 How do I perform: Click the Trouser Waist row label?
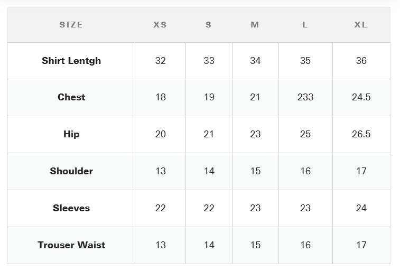[71, 245]
